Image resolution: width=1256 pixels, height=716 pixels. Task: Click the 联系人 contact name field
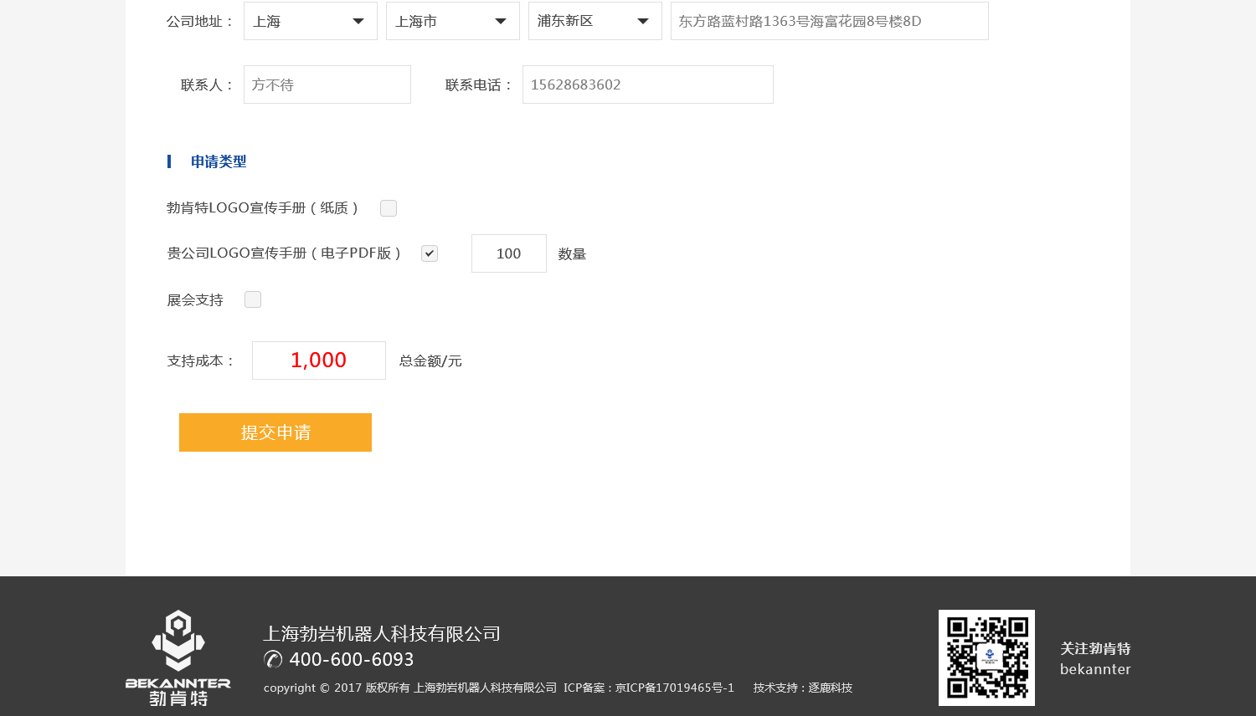tap(327, 84)
